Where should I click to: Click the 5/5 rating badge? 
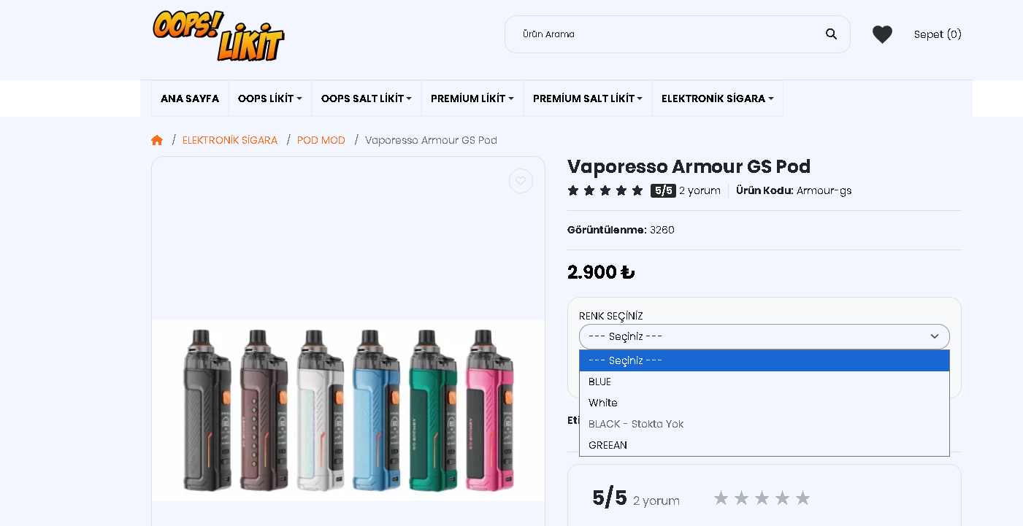click(663, 190)
